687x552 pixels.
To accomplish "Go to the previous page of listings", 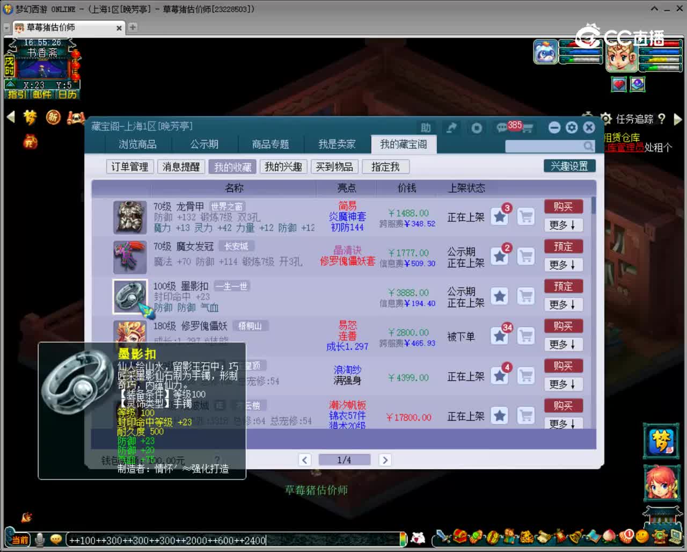I will pos(305,460).
